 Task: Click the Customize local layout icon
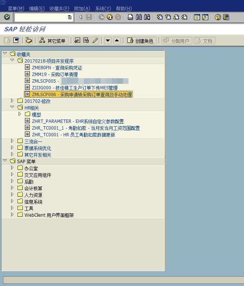(x=226, y=17)
